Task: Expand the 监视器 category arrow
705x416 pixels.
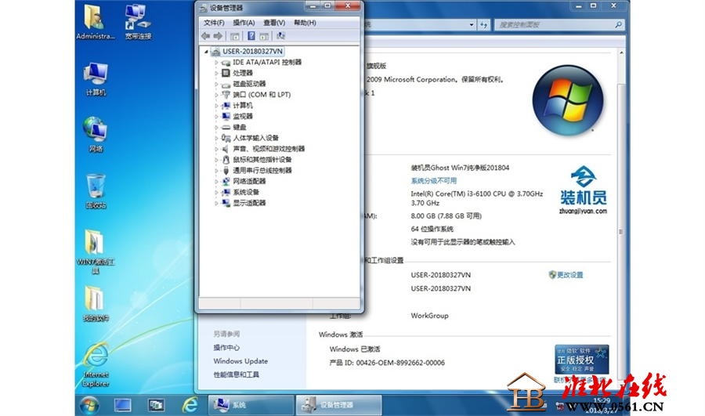Action: 216,117
